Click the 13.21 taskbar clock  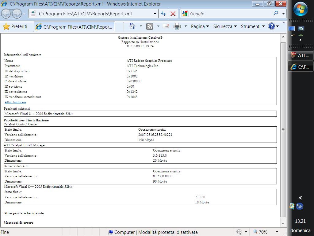[x=301, y=221]
